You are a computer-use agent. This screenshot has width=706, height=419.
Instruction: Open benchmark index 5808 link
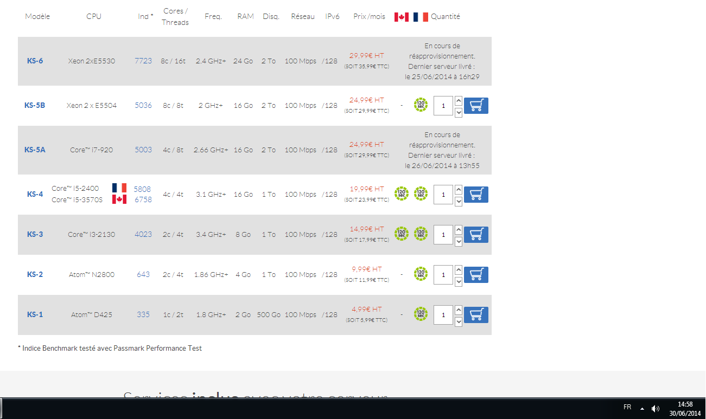pos(142,189)
